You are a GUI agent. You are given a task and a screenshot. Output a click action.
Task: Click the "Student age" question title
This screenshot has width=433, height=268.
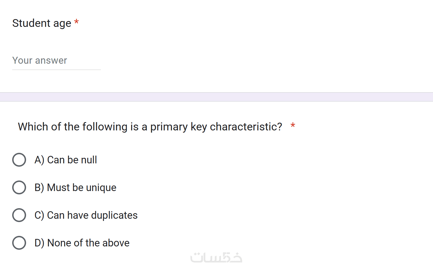point(42,23)
